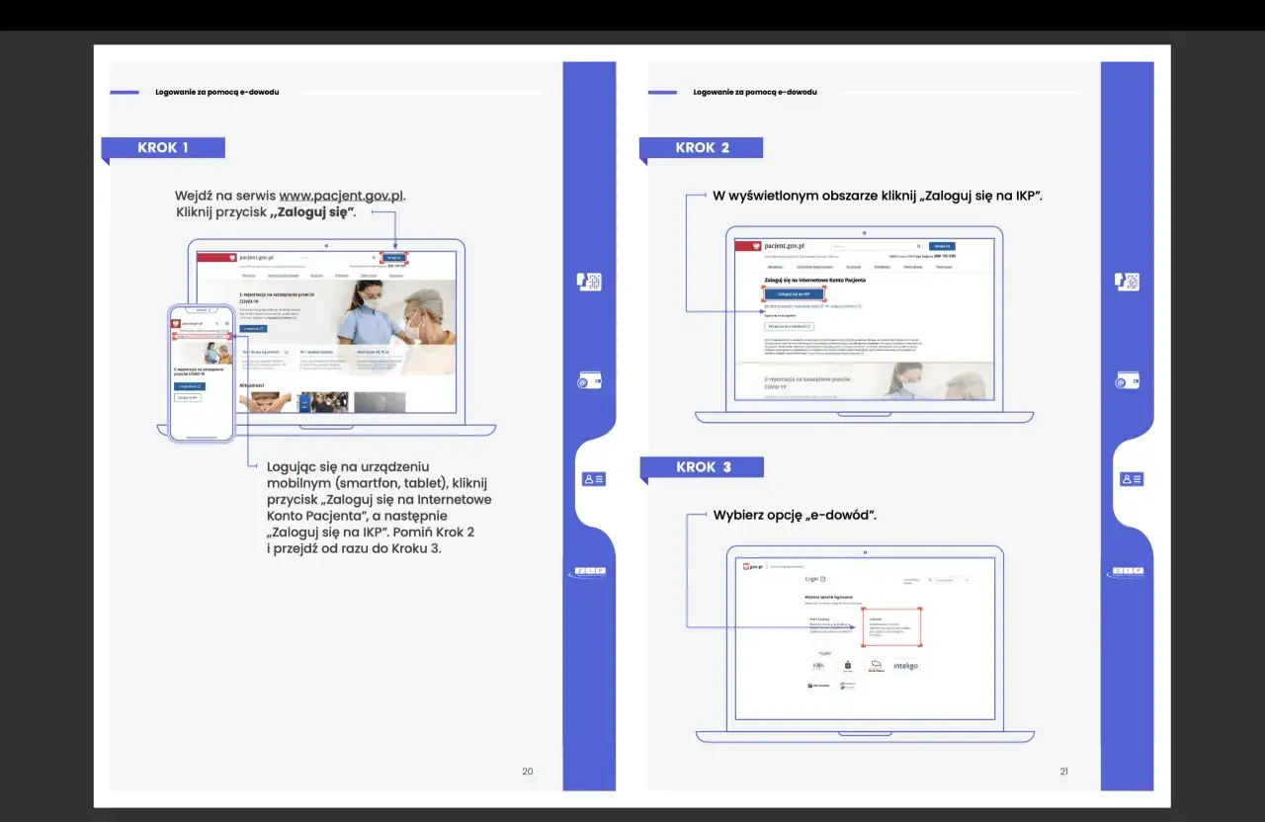Click the QR code icon on left page sidebar
1265x822 pixels.
589,282
